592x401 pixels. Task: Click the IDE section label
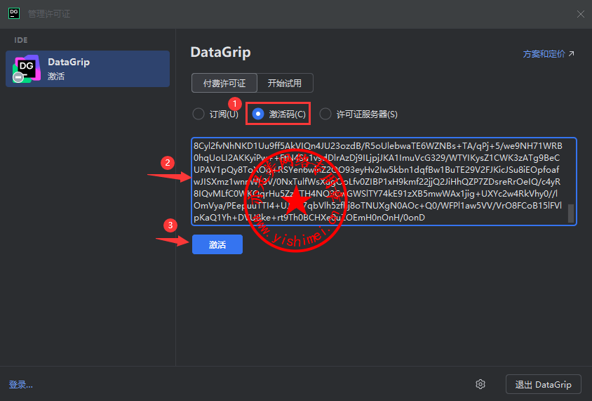21,40
